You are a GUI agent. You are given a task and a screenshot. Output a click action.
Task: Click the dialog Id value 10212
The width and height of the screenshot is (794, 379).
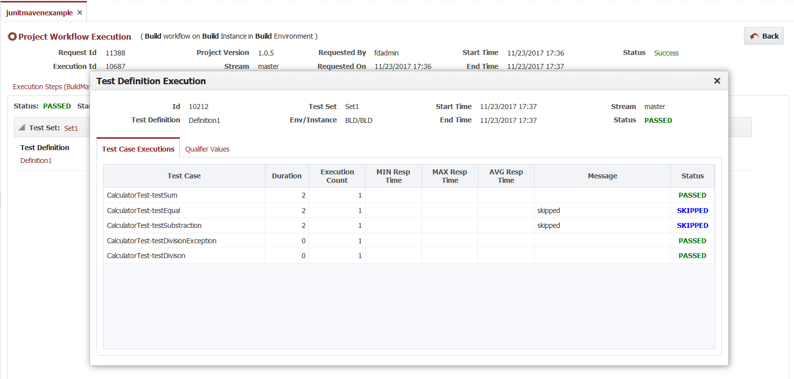(x=199, y=107)
